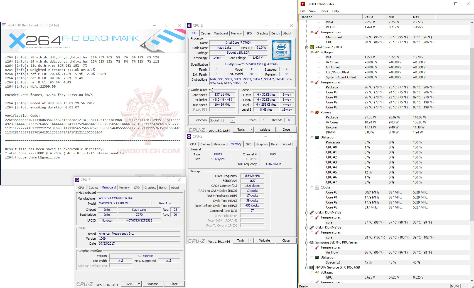Switch to the SPD tab in CPU-Z
474x288 pixels.
249,33
